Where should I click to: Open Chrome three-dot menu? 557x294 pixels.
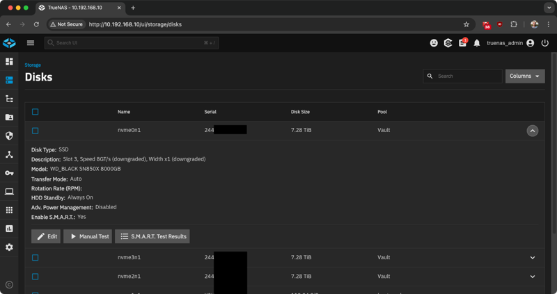click(x=548, y=24)
